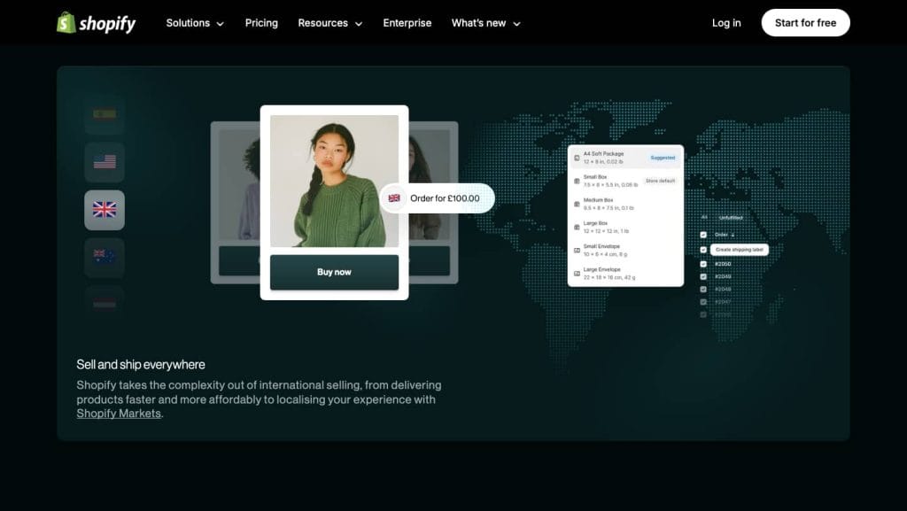Viewport: 907px width, 511px height.
Task: Click the Buy now button
Action: pyautogui.click(x=334, y=272)
